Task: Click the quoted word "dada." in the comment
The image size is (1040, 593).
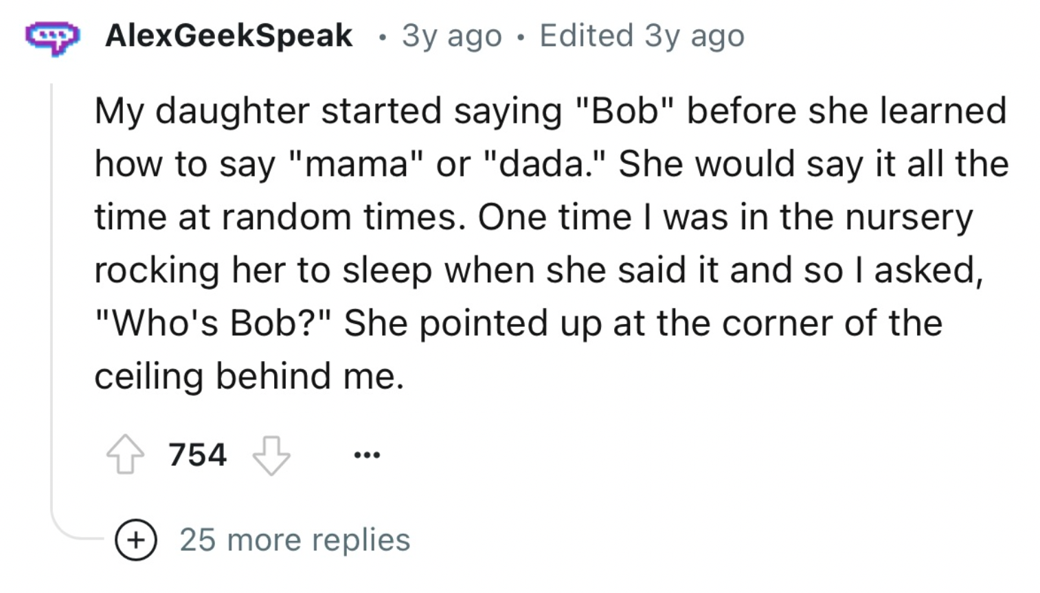Action: 546,165
